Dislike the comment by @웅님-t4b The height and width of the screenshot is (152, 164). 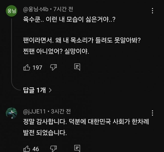[53, 67]
